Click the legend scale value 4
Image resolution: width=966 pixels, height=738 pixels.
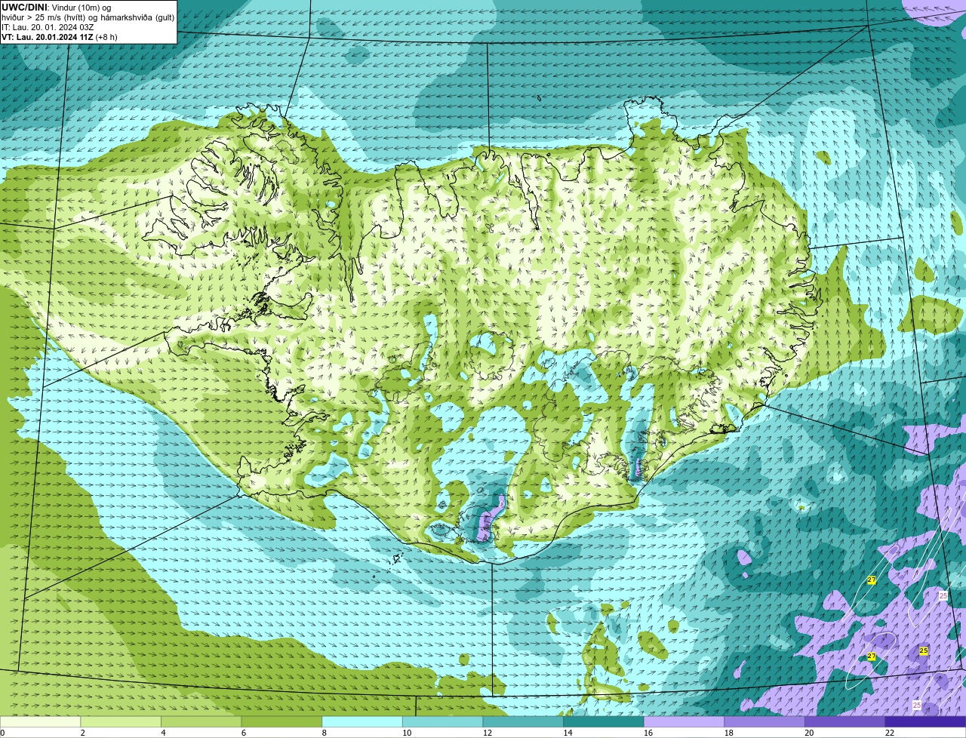click(x=163, y=733)
